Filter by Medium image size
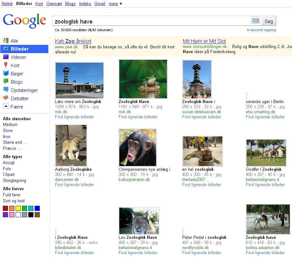 coord(10,125)
